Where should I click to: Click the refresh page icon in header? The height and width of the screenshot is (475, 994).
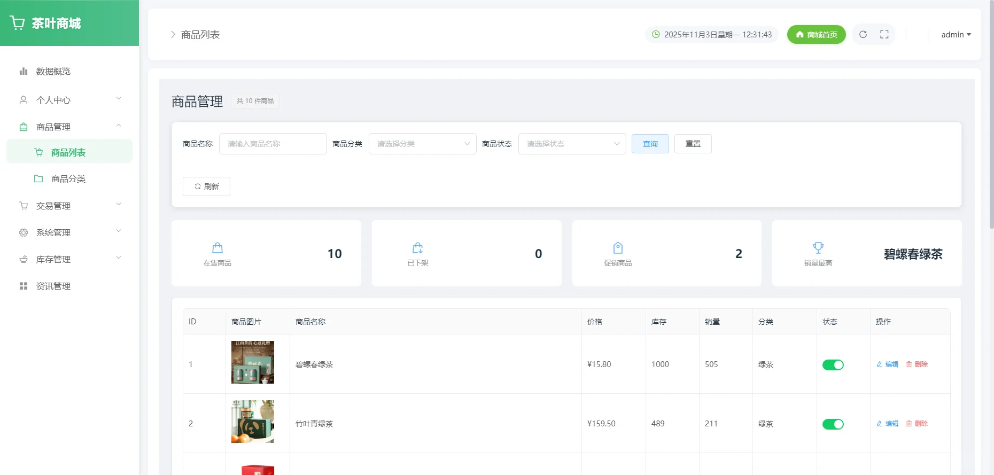863,34
